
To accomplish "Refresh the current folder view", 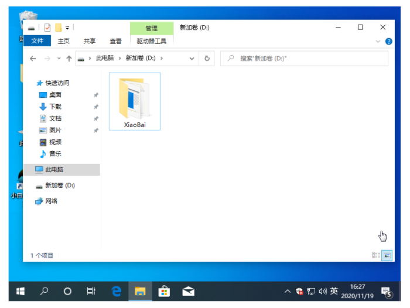I will [x=207, y=59].
